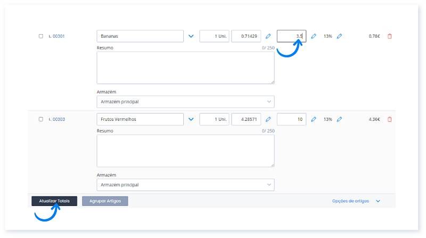Click the Agrupar Artigos button
The image size is (426, 238).
(105, 201)
